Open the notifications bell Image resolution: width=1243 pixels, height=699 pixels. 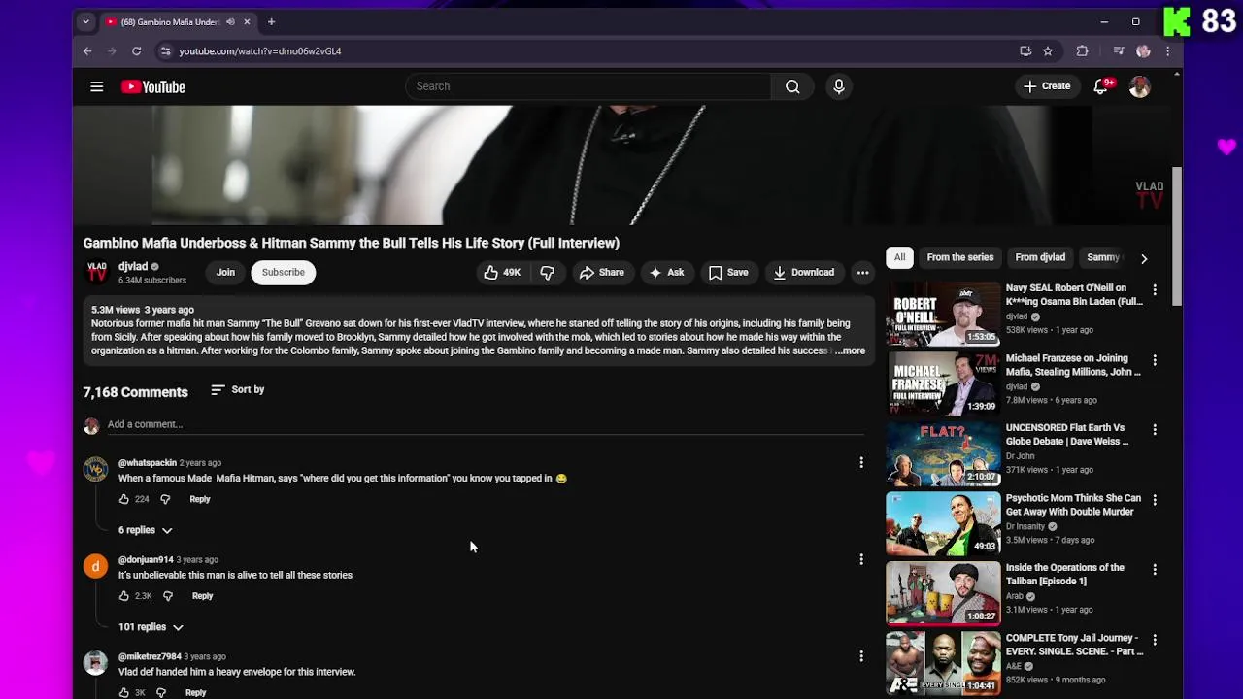(1101, 86)
